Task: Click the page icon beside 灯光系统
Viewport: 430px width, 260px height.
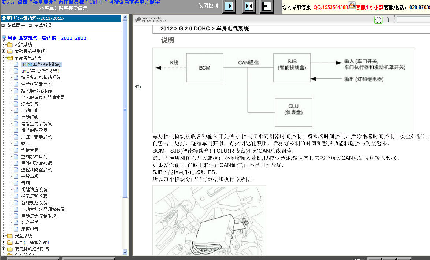Action: point(16,104)
